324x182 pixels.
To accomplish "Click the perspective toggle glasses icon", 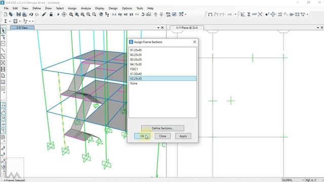I will pos(148,15).
